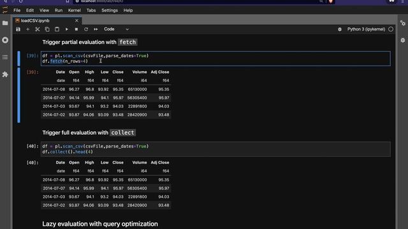Interrupt the kernel with the stop icon
Image resolution: width=408 pixels, height=229 pixels.
[x=76, y=29]
